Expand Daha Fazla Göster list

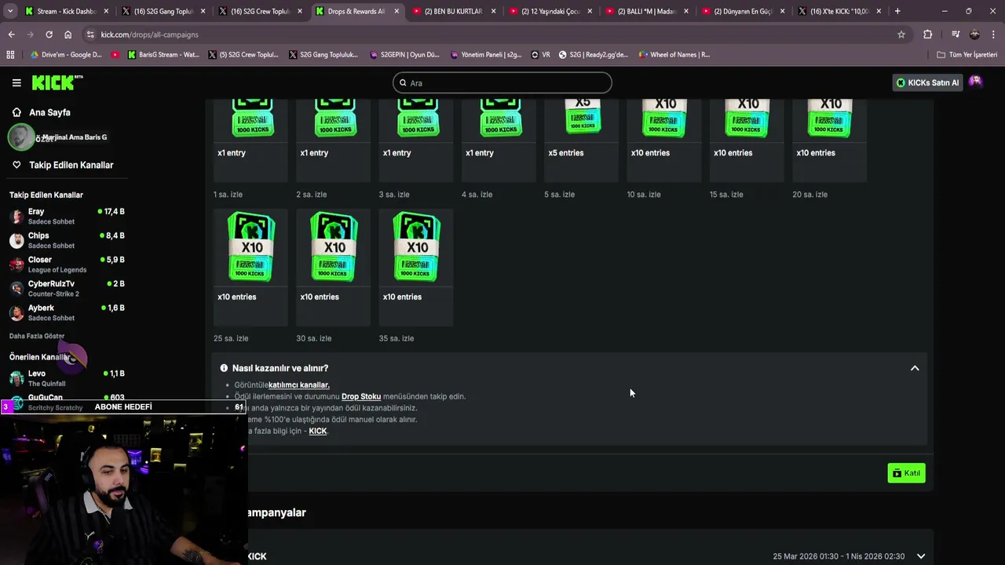[x=37, y=336]
